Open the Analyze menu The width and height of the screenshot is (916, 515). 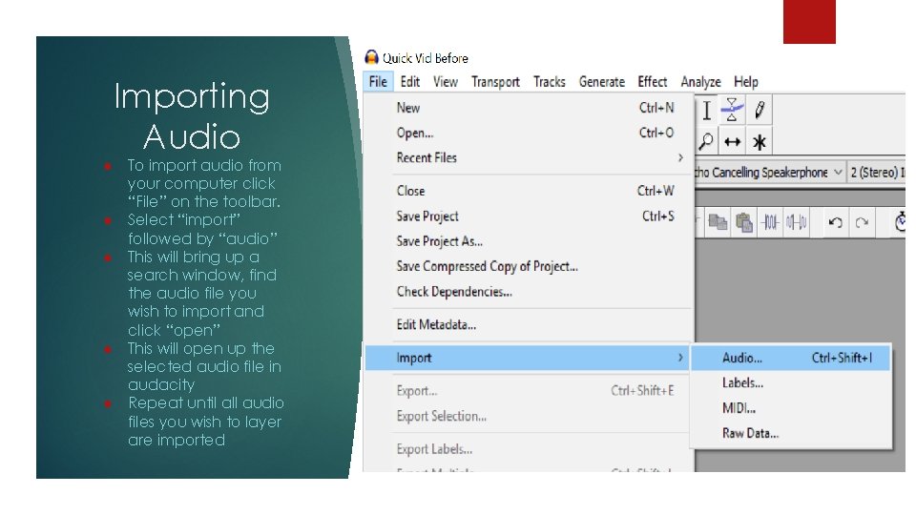pyautogui.click(x=700, y=82)
